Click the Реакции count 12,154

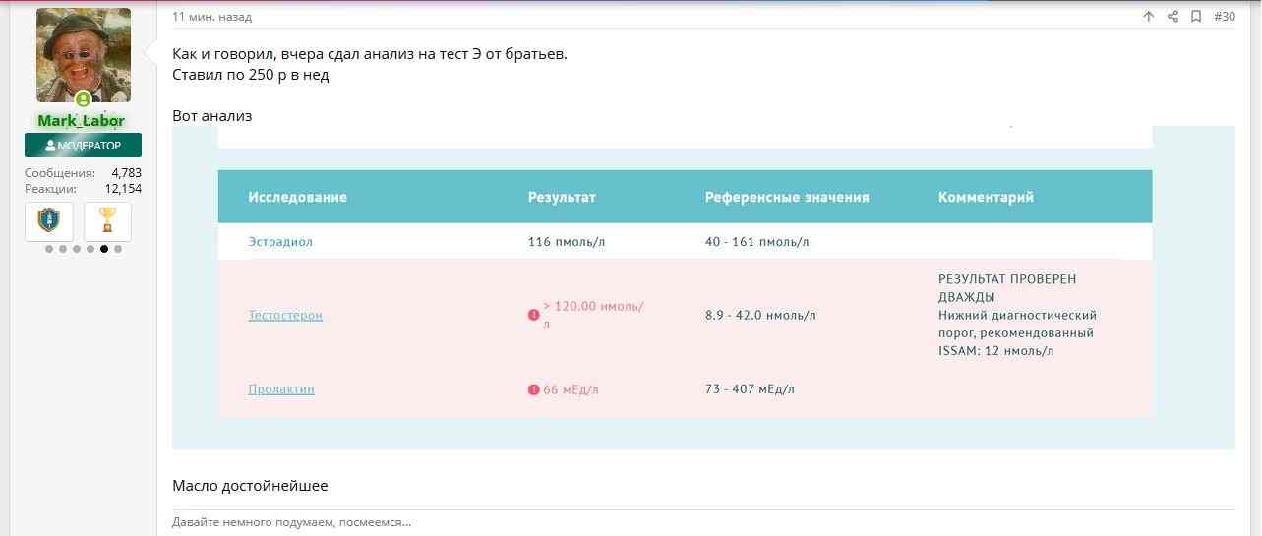(x=123, y=189)
